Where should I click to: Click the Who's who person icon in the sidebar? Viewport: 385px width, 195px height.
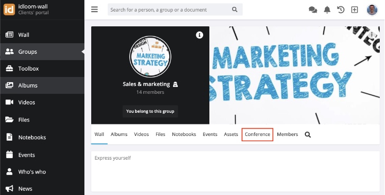[x=9, y=171]
